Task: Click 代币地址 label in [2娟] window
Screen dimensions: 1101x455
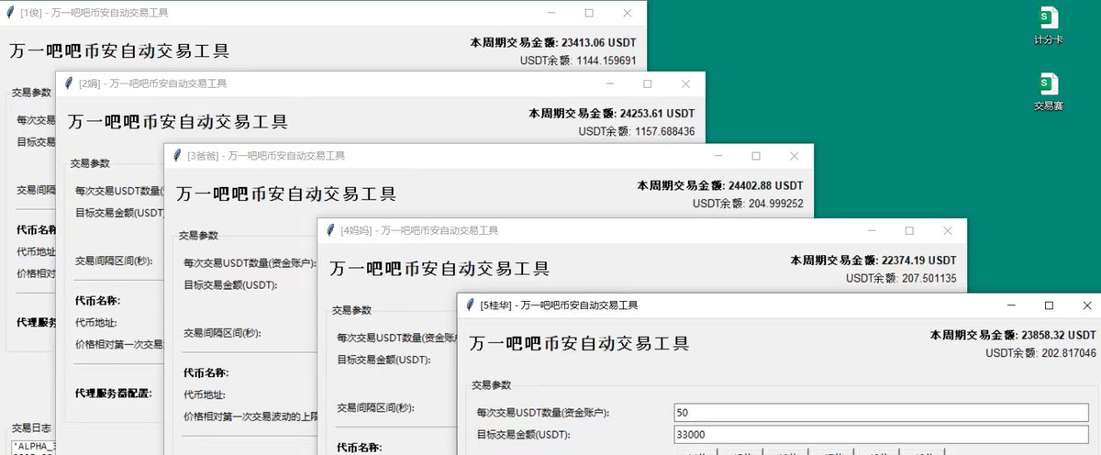Action: click(x=97, y=322)
